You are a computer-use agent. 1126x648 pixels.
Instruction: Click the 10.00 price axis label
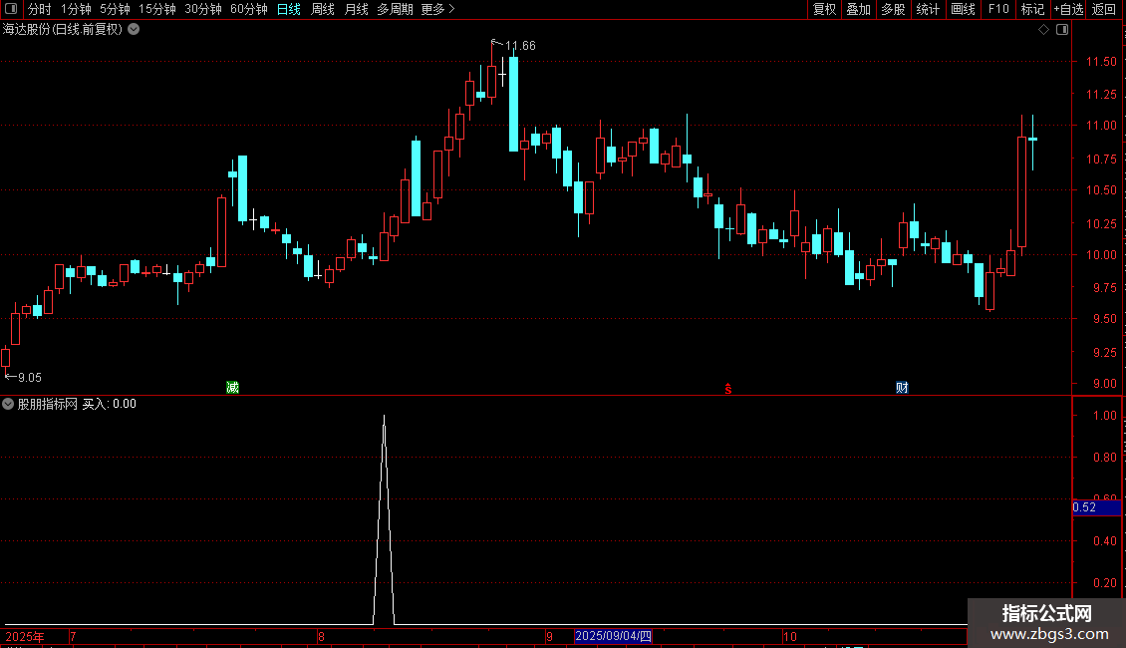[1101, 254]
